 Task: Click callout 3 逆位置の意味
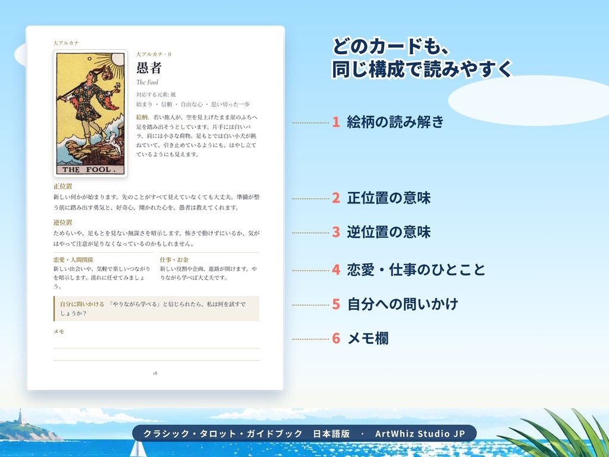click(381, 232)
